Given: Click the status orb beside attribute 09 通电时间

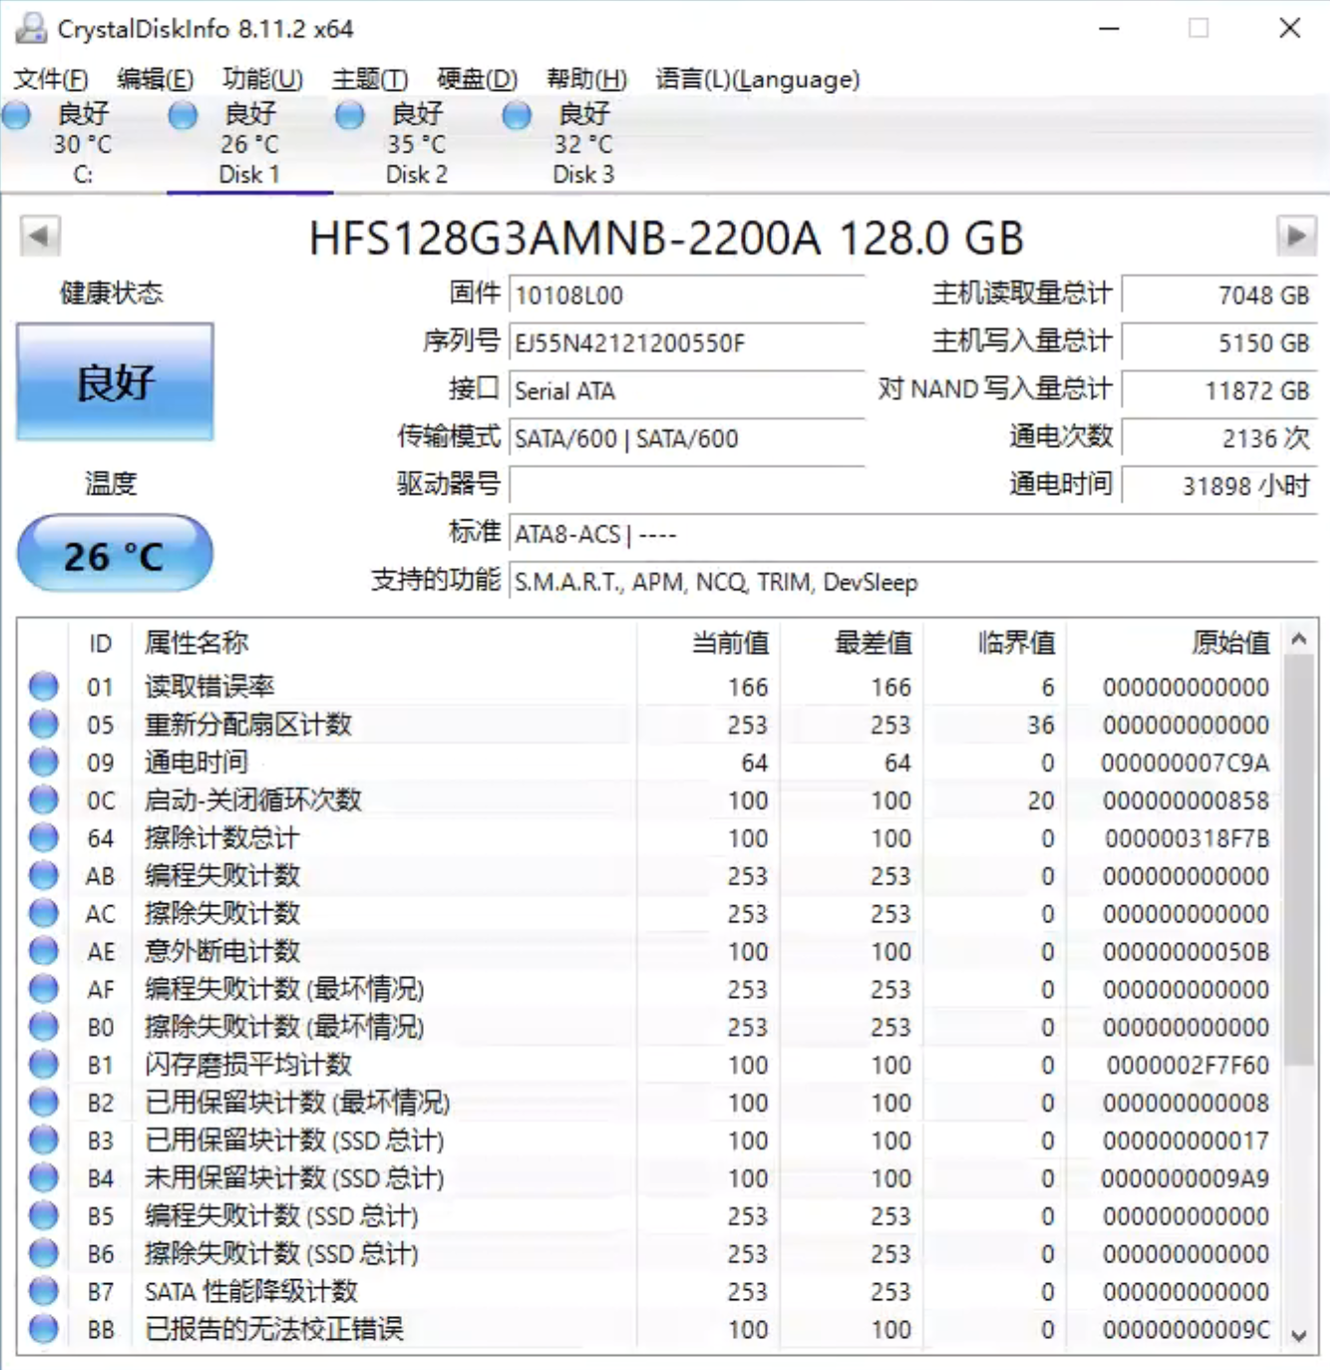Looking at the screenshot, I should click(43, 762).
